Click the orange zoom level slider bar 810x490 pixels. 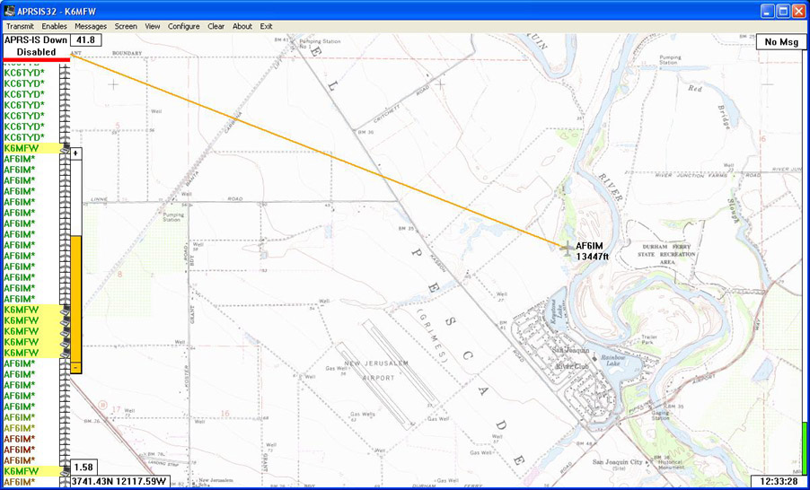pyautogui.click(x=76, y=296)
